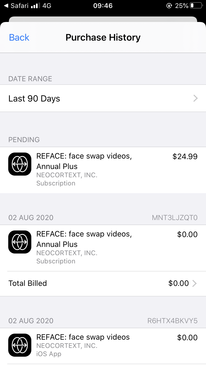Tap cellular signal bars icon
The image size is (206, 366).
[x=36, y=6]
